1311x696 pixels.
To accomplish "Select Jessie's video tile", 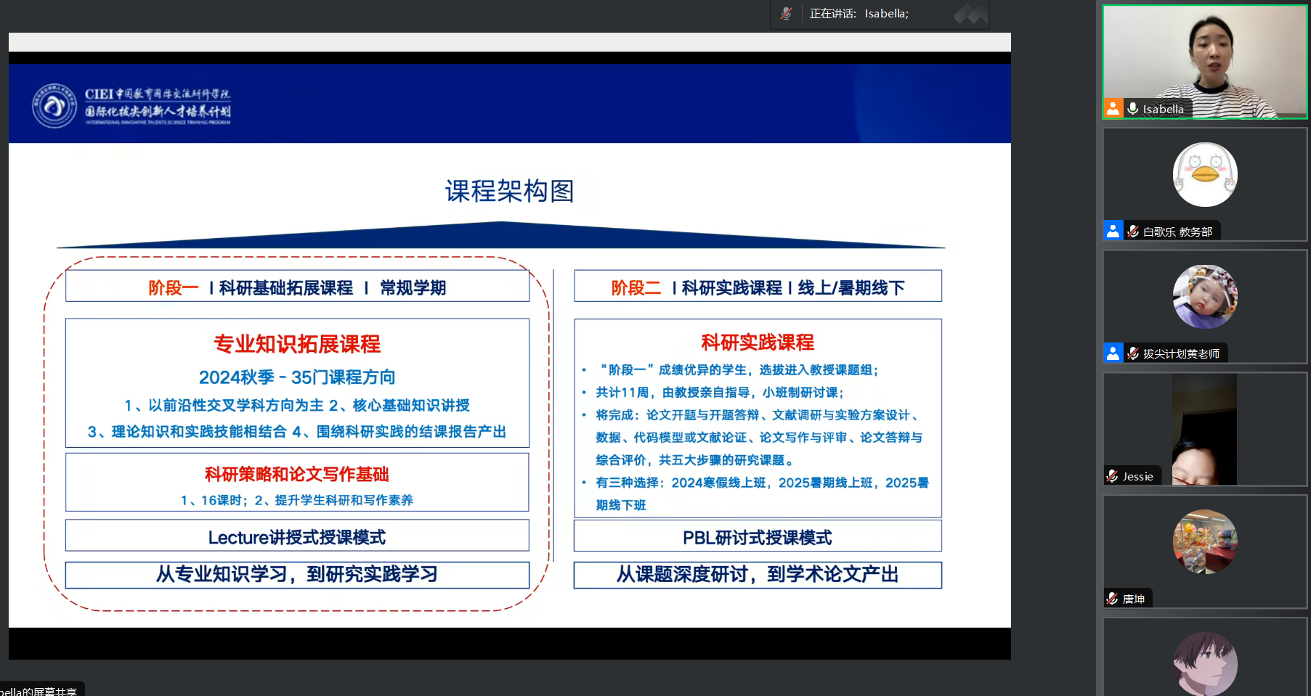I will 1205,428.
